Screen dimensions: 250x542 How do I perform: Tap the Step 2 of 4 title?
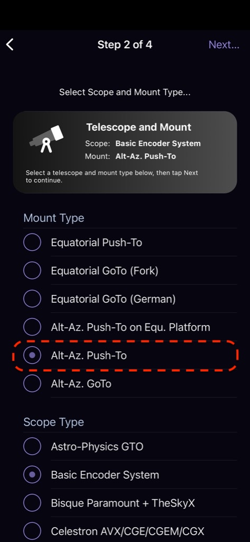pyautogui.click(x=125, y=44)
